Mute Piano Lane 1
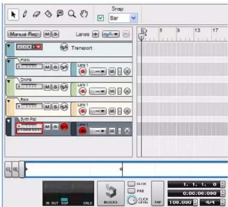The image size is (228, 207). (x=112, y=71)
